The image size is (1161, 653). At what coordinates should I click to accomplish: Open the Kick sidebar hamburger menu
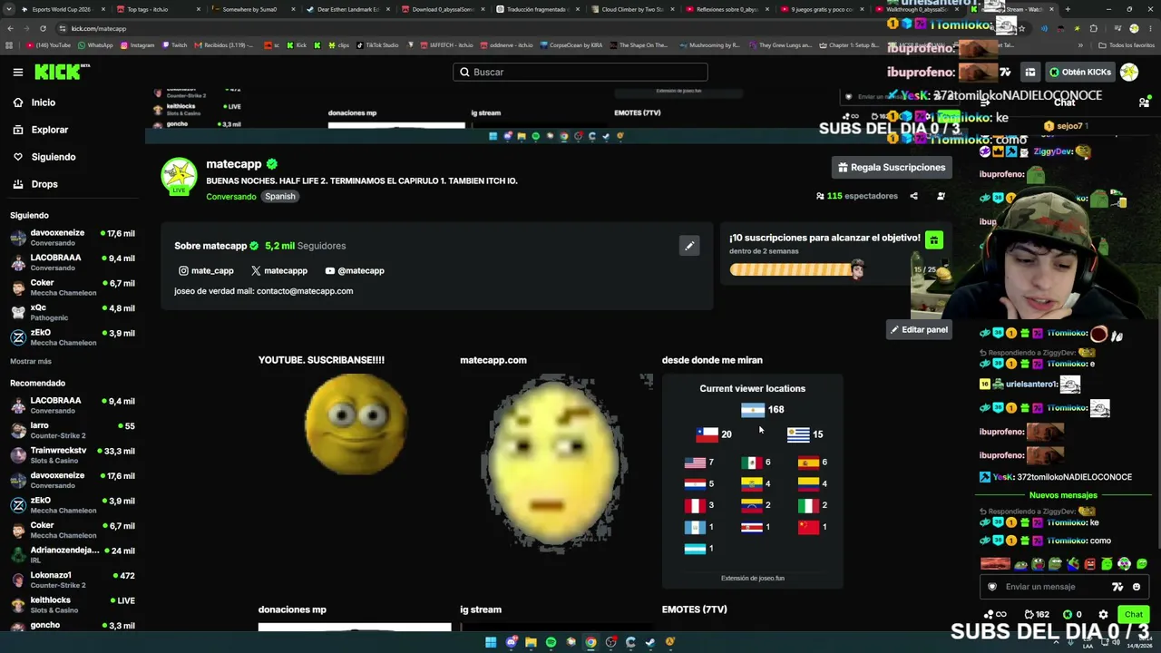(x=18, y=72)
